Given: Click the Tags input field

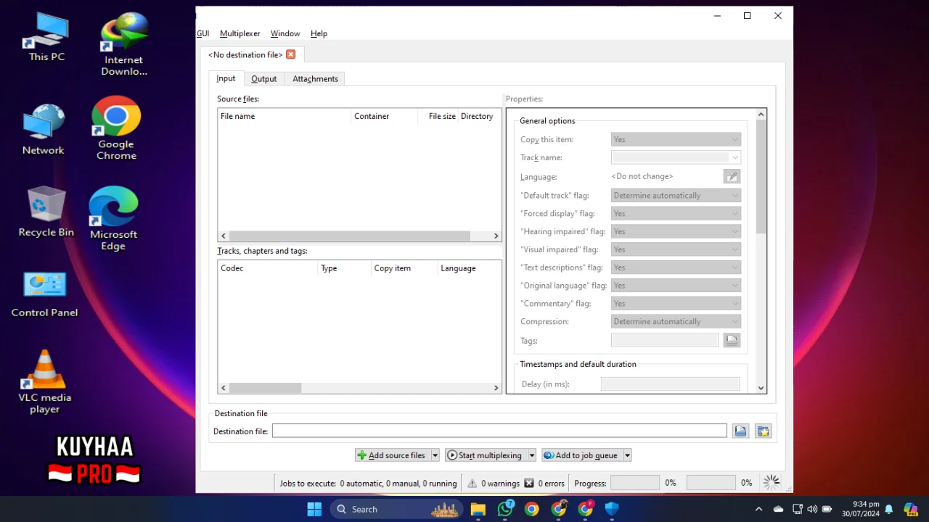Looking at the screenshot, I should click(x=665, y=340).
